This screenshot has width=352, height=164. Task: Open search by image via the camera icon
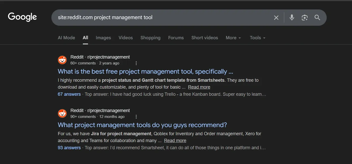[x=304, y=18]
